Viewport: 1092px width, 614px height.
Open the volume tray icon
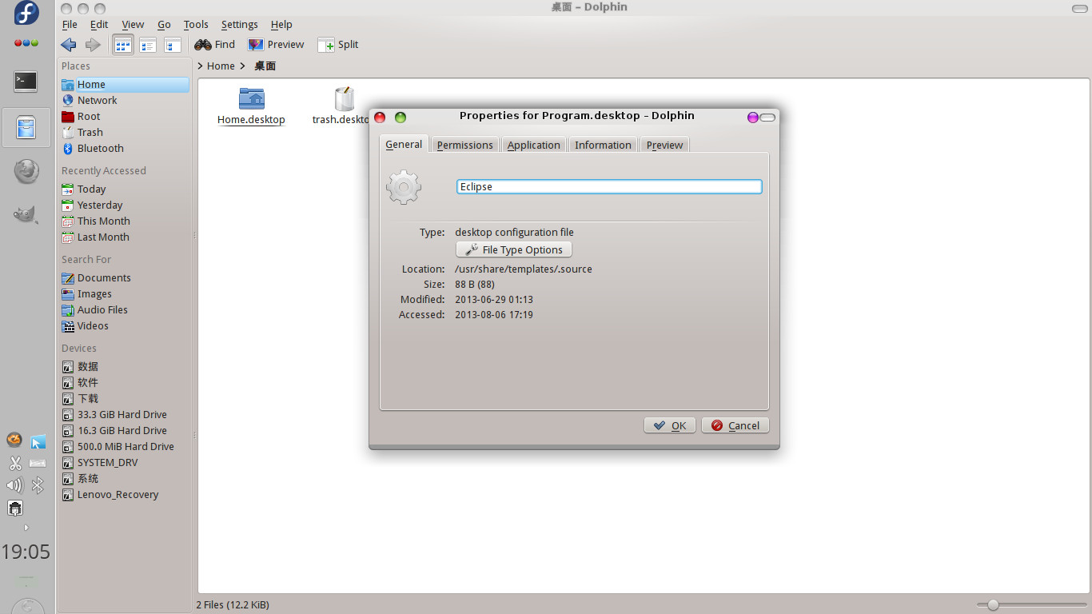point(14,485)
